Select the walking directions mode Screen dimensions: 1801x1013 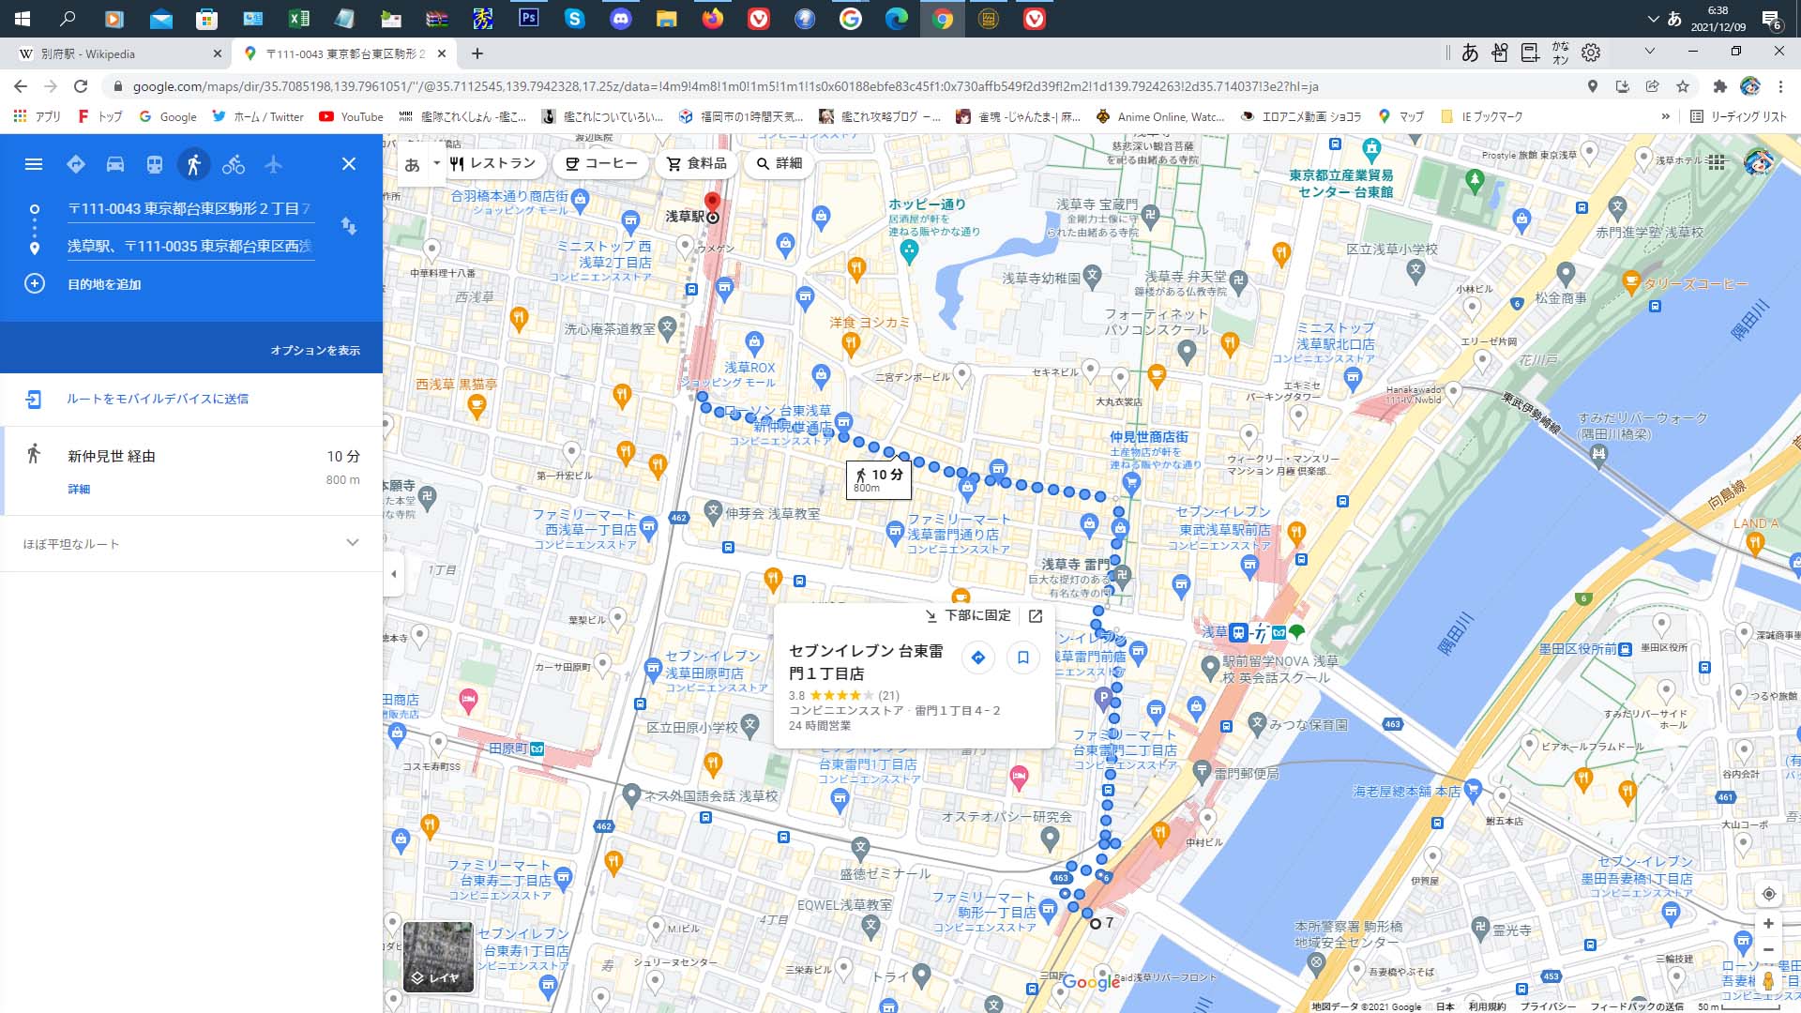click(x=194, y=164)
